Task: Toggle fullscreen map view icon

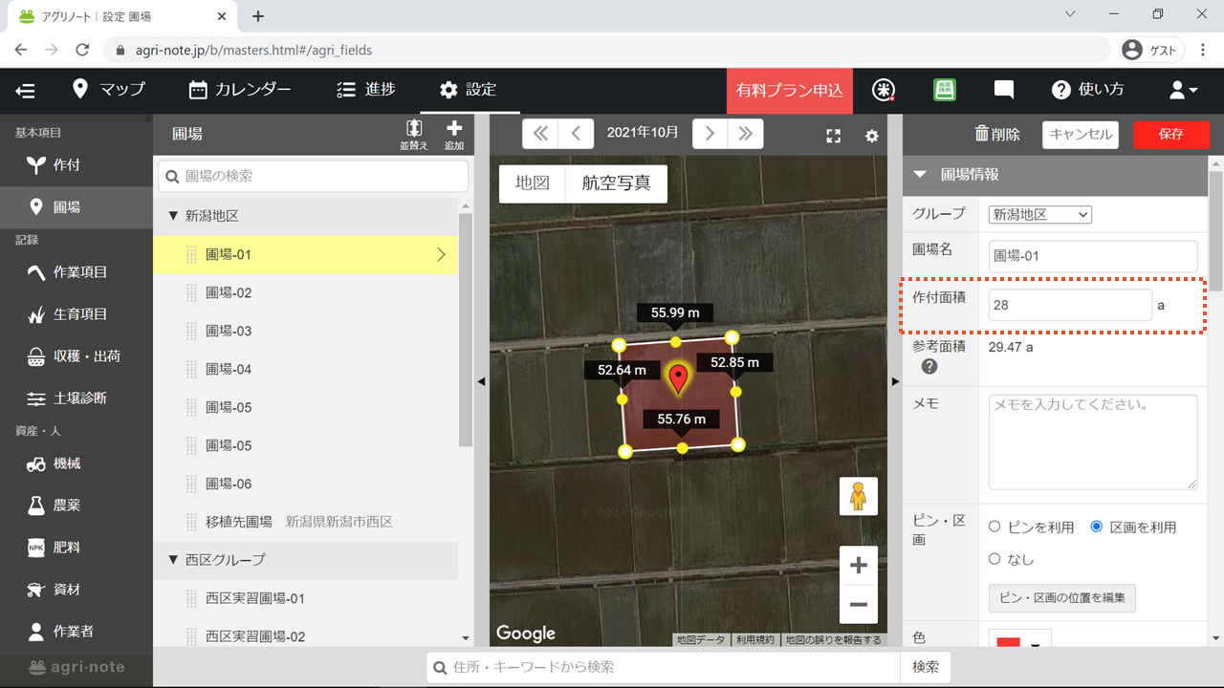Action: (x=833, y=136)
